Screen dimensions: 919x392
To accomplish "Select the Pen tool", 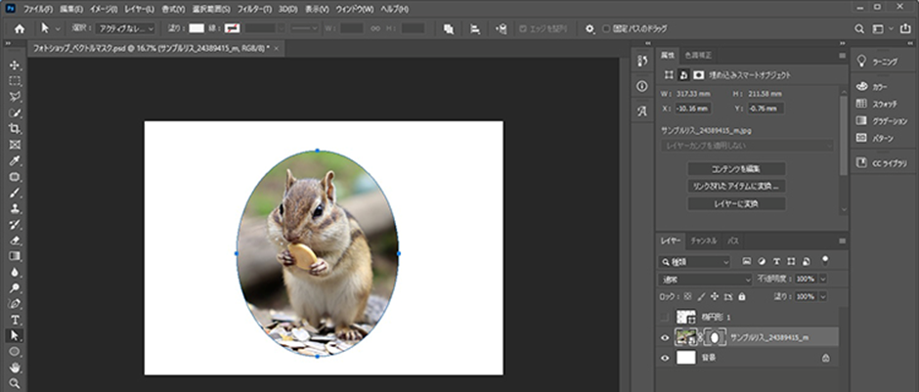I will 15,303.
